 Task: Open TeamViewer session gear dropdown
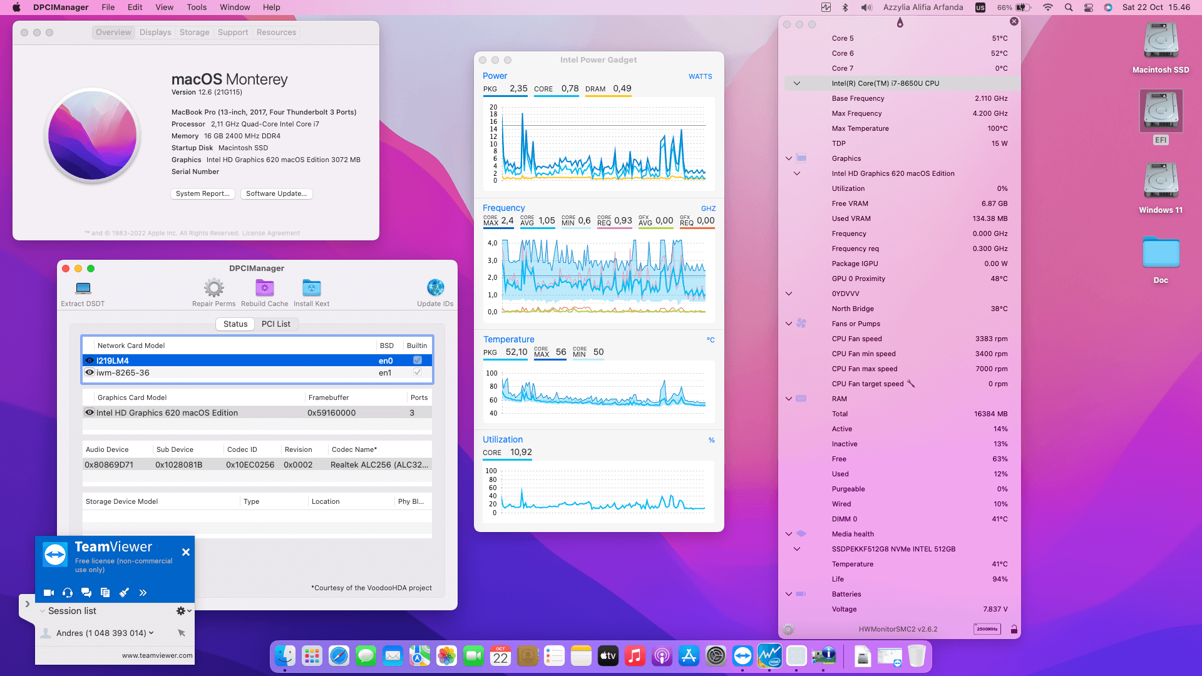click(183, 611)
